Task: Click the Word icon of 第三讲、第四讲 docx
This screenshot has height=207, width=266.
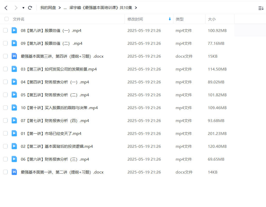Action: (x=14, y=56)
